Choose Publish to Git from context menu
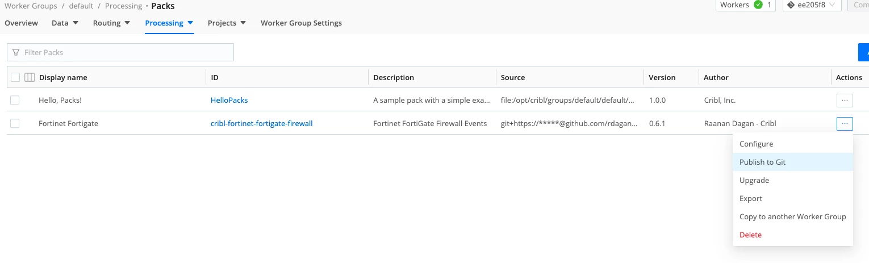This screenshot has height=263, width=869. tap(762, 162)
